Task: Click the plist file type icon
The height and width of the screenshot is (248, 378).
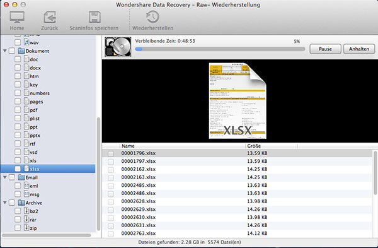Action: tap(26, 119)
